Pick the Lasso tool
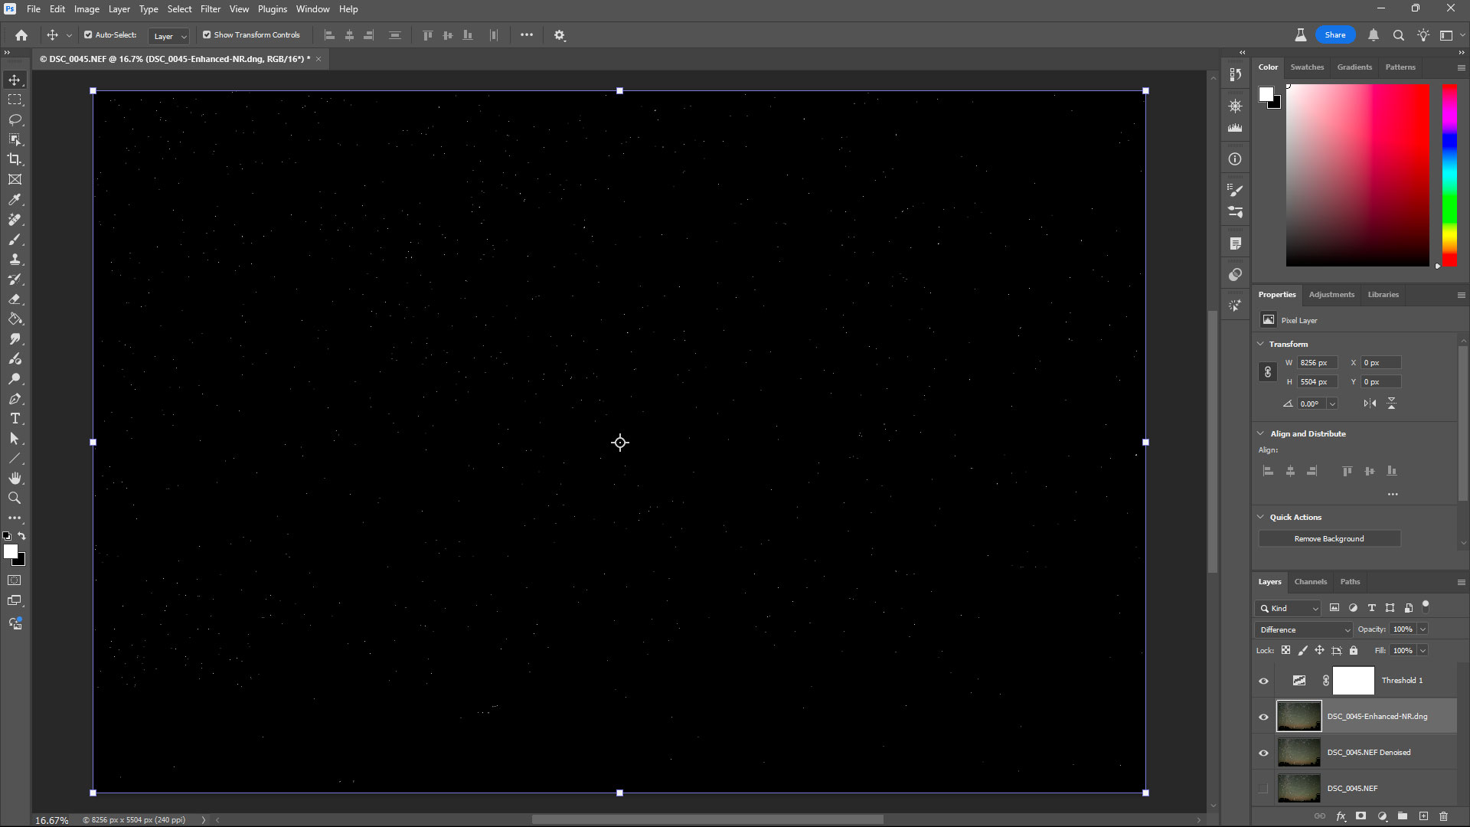 [x=15, y=119]
